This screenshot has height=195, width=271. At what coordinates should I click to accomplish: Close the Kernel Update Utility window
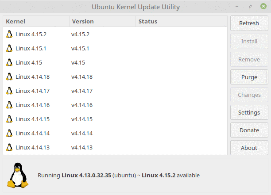click(x=263, y=7)
